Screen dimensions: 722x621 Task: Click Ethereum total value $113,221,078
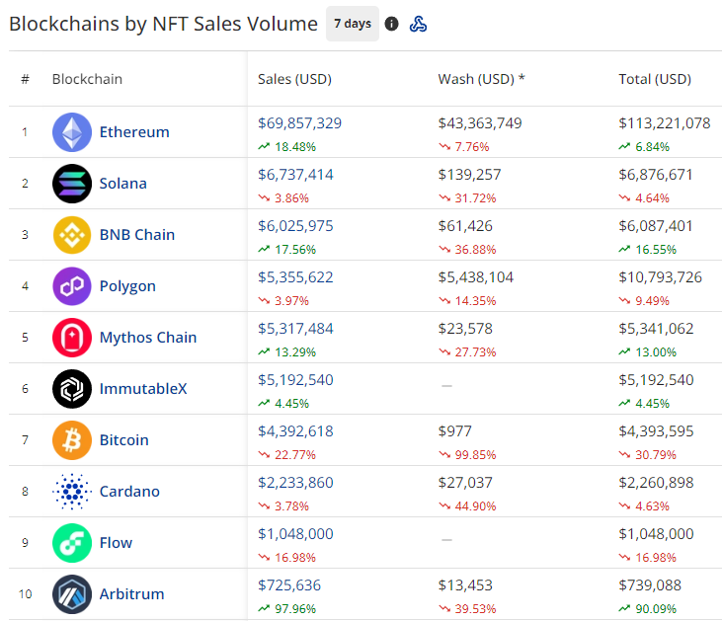click(665, 123)
